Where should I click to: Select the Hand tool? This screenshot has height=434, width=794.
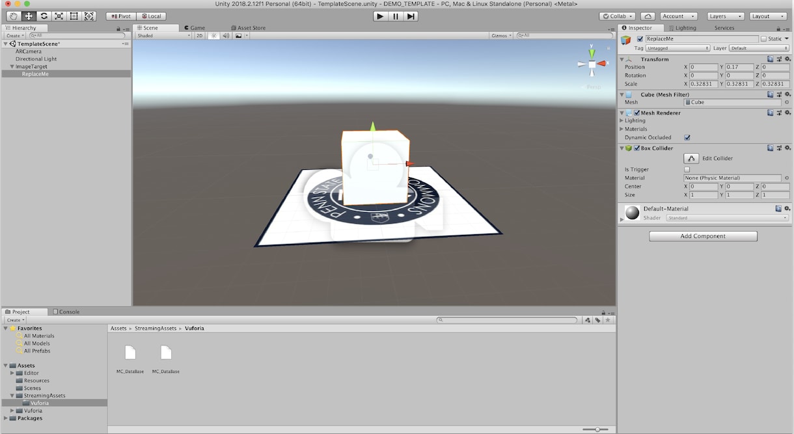pos(14,16)
